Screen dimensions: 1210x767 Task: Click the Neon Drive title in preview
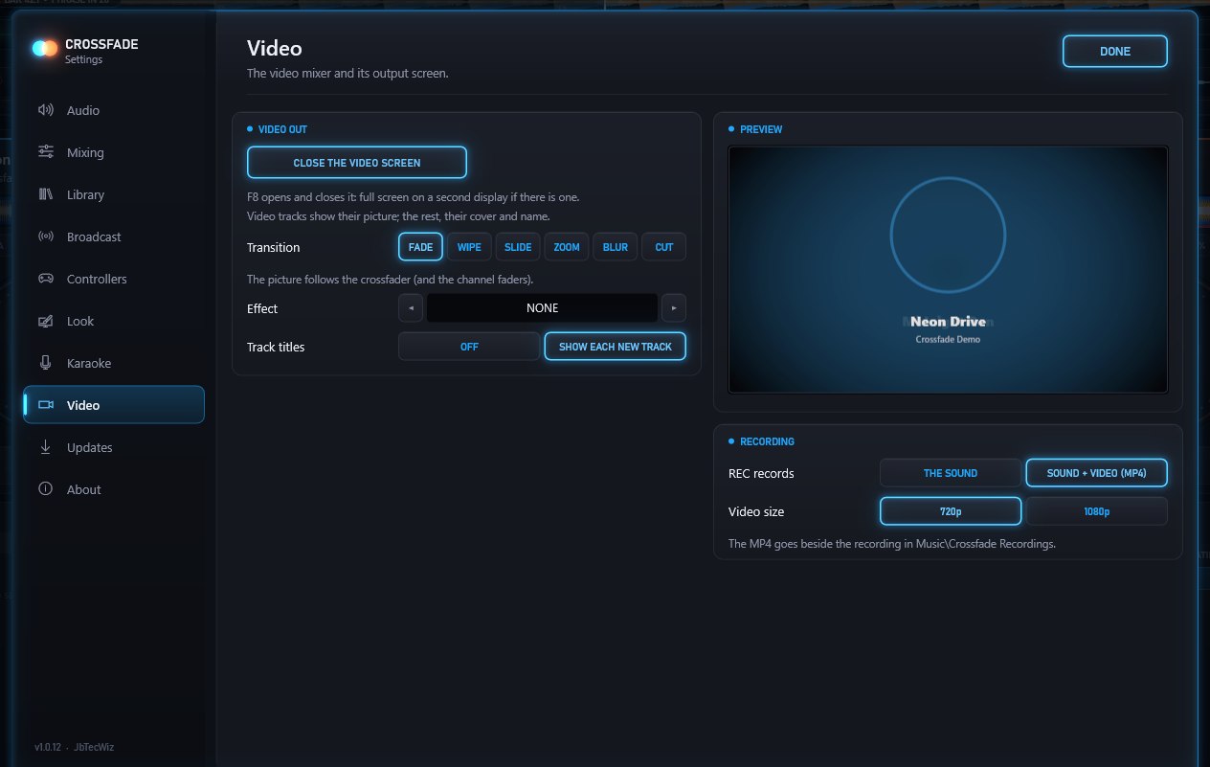coord(948,322)
